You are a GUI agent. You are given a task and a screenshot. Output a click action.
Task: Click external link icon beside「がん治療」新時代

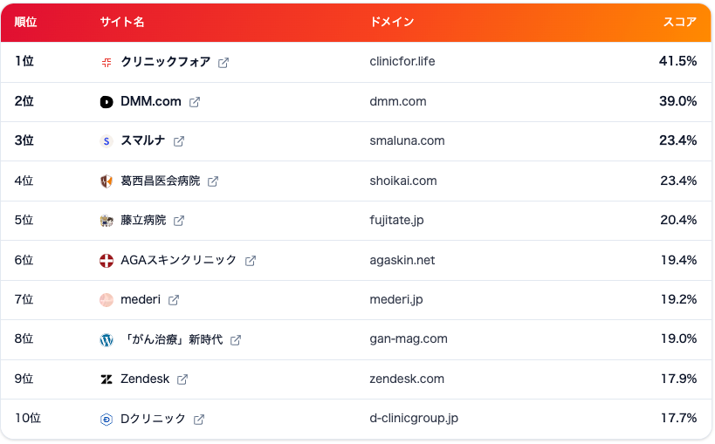236,340
